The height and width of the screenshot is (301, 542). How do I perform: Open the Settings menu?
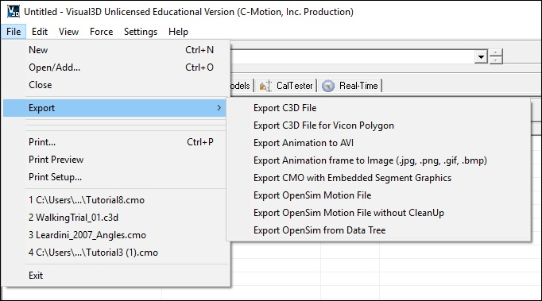[141, 32]
